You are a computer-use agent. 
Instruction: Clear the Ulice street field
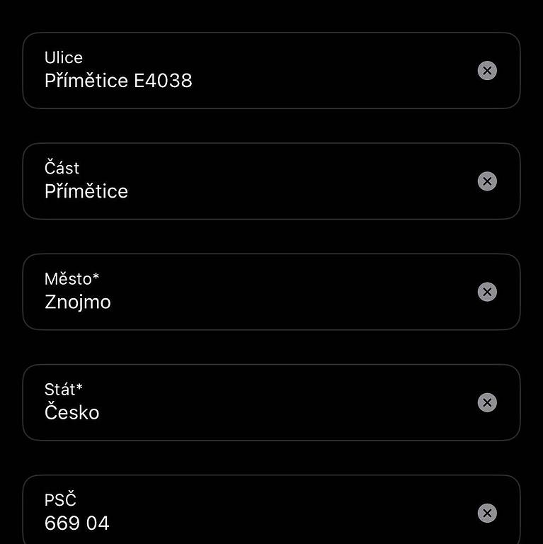tap(487, 70)
